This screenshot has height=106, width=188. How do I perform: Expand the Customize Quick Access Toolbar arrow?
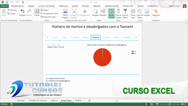[26, 2]
